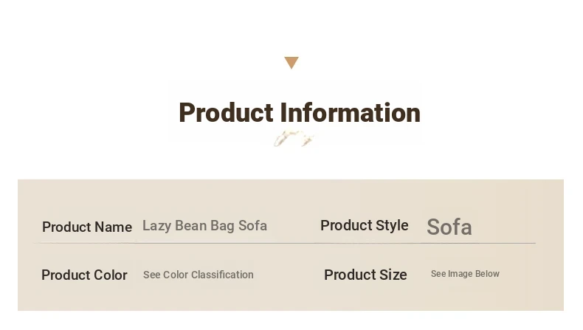Click the Product Color label
The height and width of the screenshot is (330, 583).
tap(84, 275)
